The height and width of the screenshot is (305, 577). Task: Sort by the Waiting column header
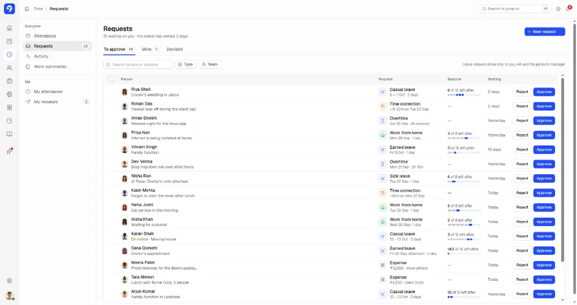click(494, 79)
